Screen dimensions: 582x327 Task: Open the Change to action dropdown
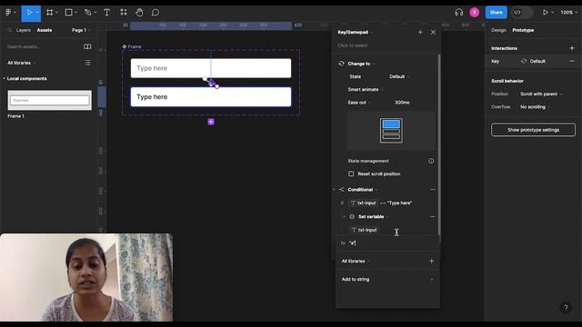361,64
